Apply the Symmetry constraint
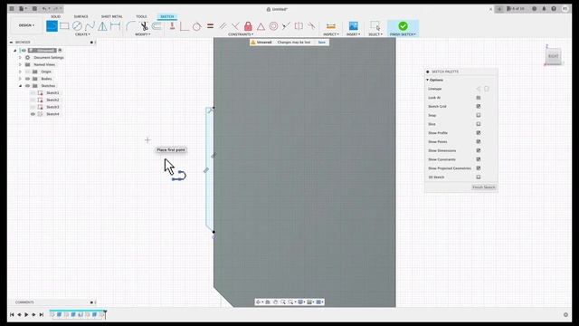 point(299,26)
